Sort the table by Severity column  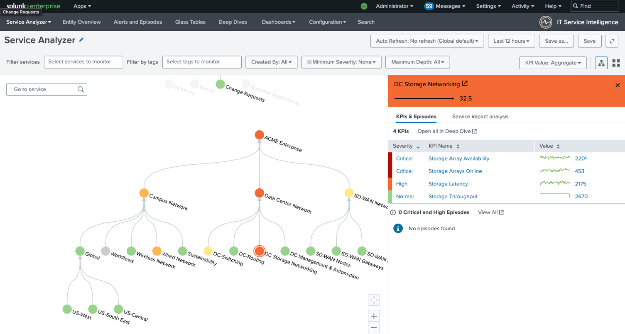pyautogui.click(x=406, y=146)
